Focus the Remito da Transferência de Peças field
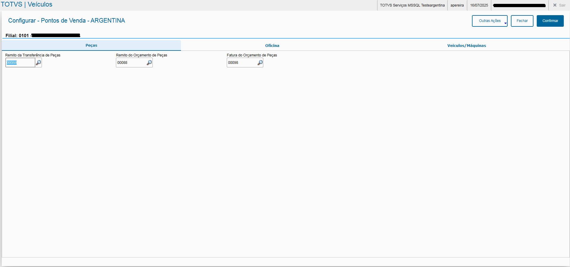Image resolution: width=570 pixels, height=267 pixels. coord(20,63)
